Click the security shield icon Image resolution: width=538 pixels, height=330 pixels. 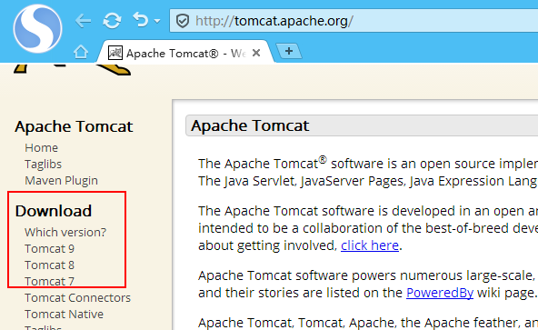coord(183,21)
